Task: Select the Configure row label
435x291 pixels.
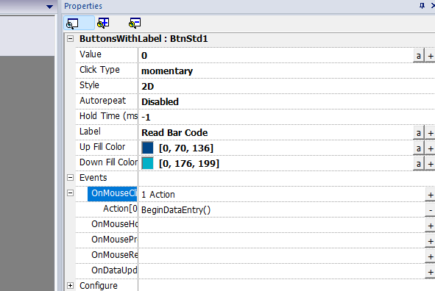Action: [99, 285]
